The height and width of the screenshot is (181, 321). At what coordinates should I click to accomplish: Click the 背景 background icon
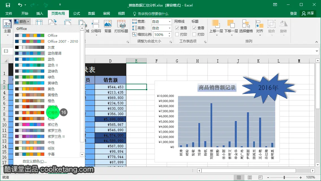click(108, 26)
